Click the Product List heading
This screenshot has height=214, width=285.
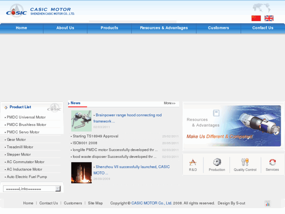pos(20,107)
